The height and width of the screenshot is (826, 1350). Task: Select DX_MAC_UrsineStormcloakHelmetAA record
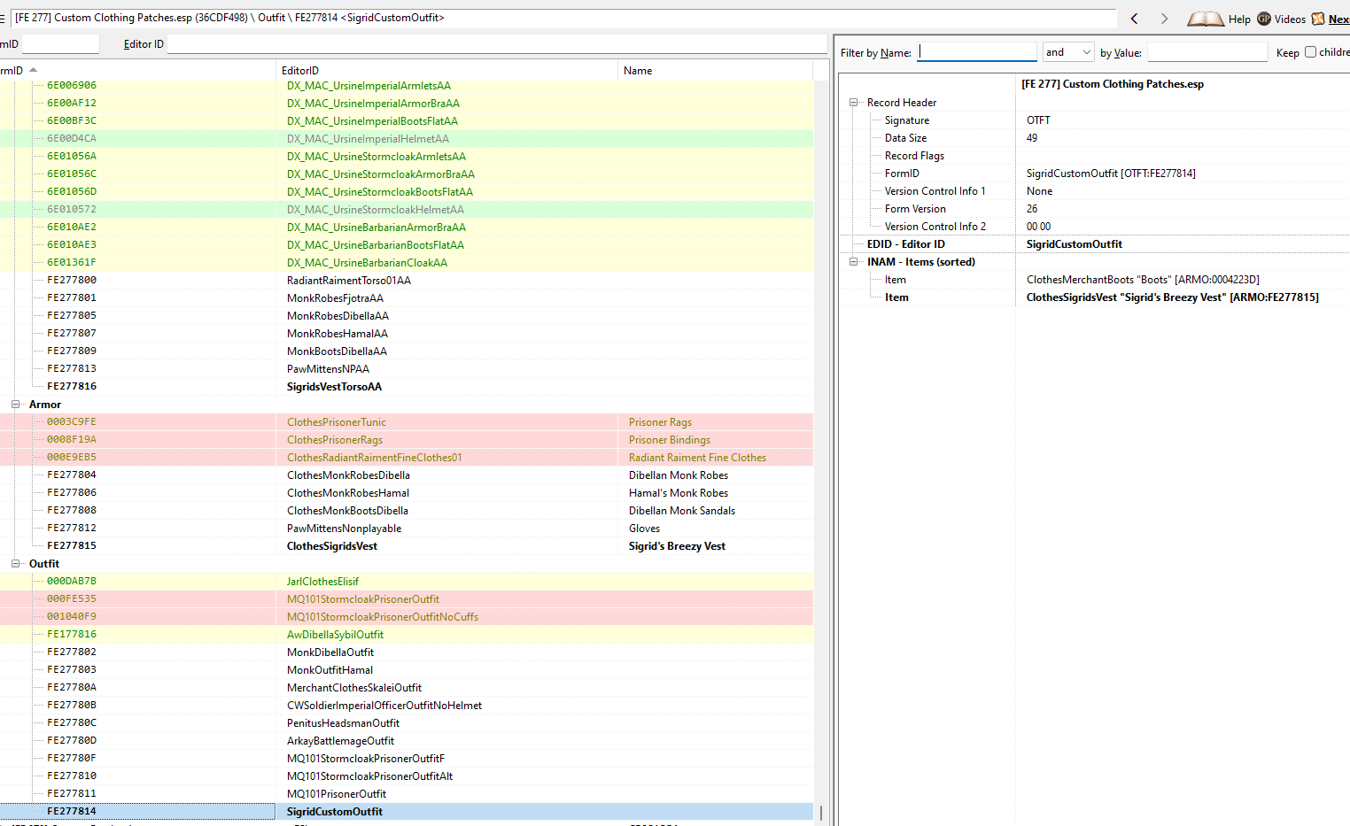tap(407, 210)
